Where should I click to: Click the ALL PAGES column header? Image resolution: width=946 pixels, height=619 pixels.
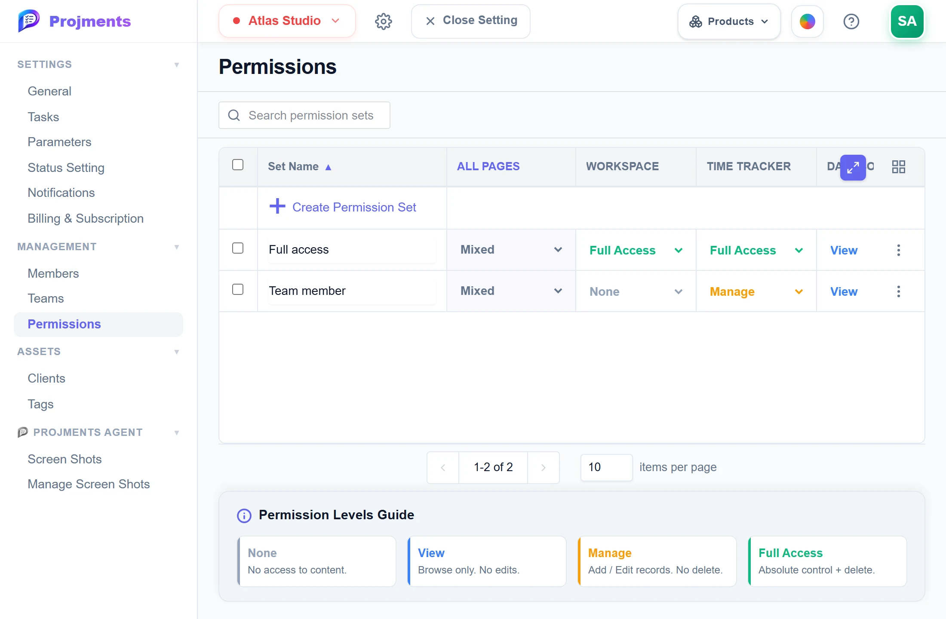488,166
